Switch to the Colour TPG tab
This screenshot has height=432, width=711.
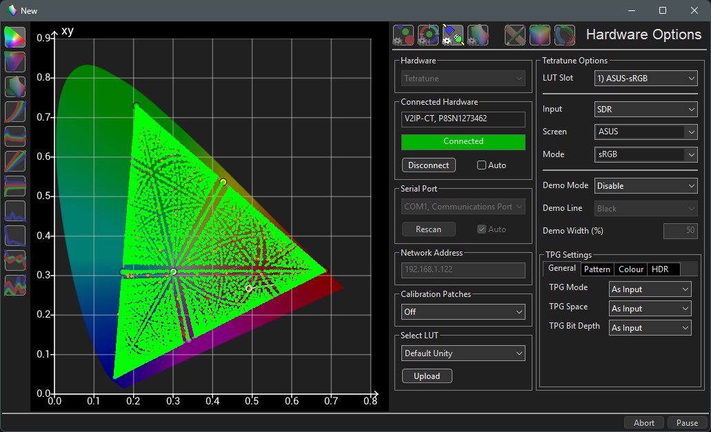[631, 269]
